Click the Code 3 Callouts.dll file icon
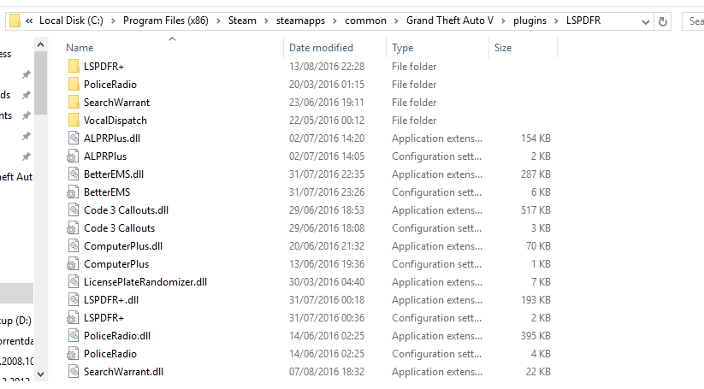The height and width of the screenshot is (389, 704). [74, 210]
